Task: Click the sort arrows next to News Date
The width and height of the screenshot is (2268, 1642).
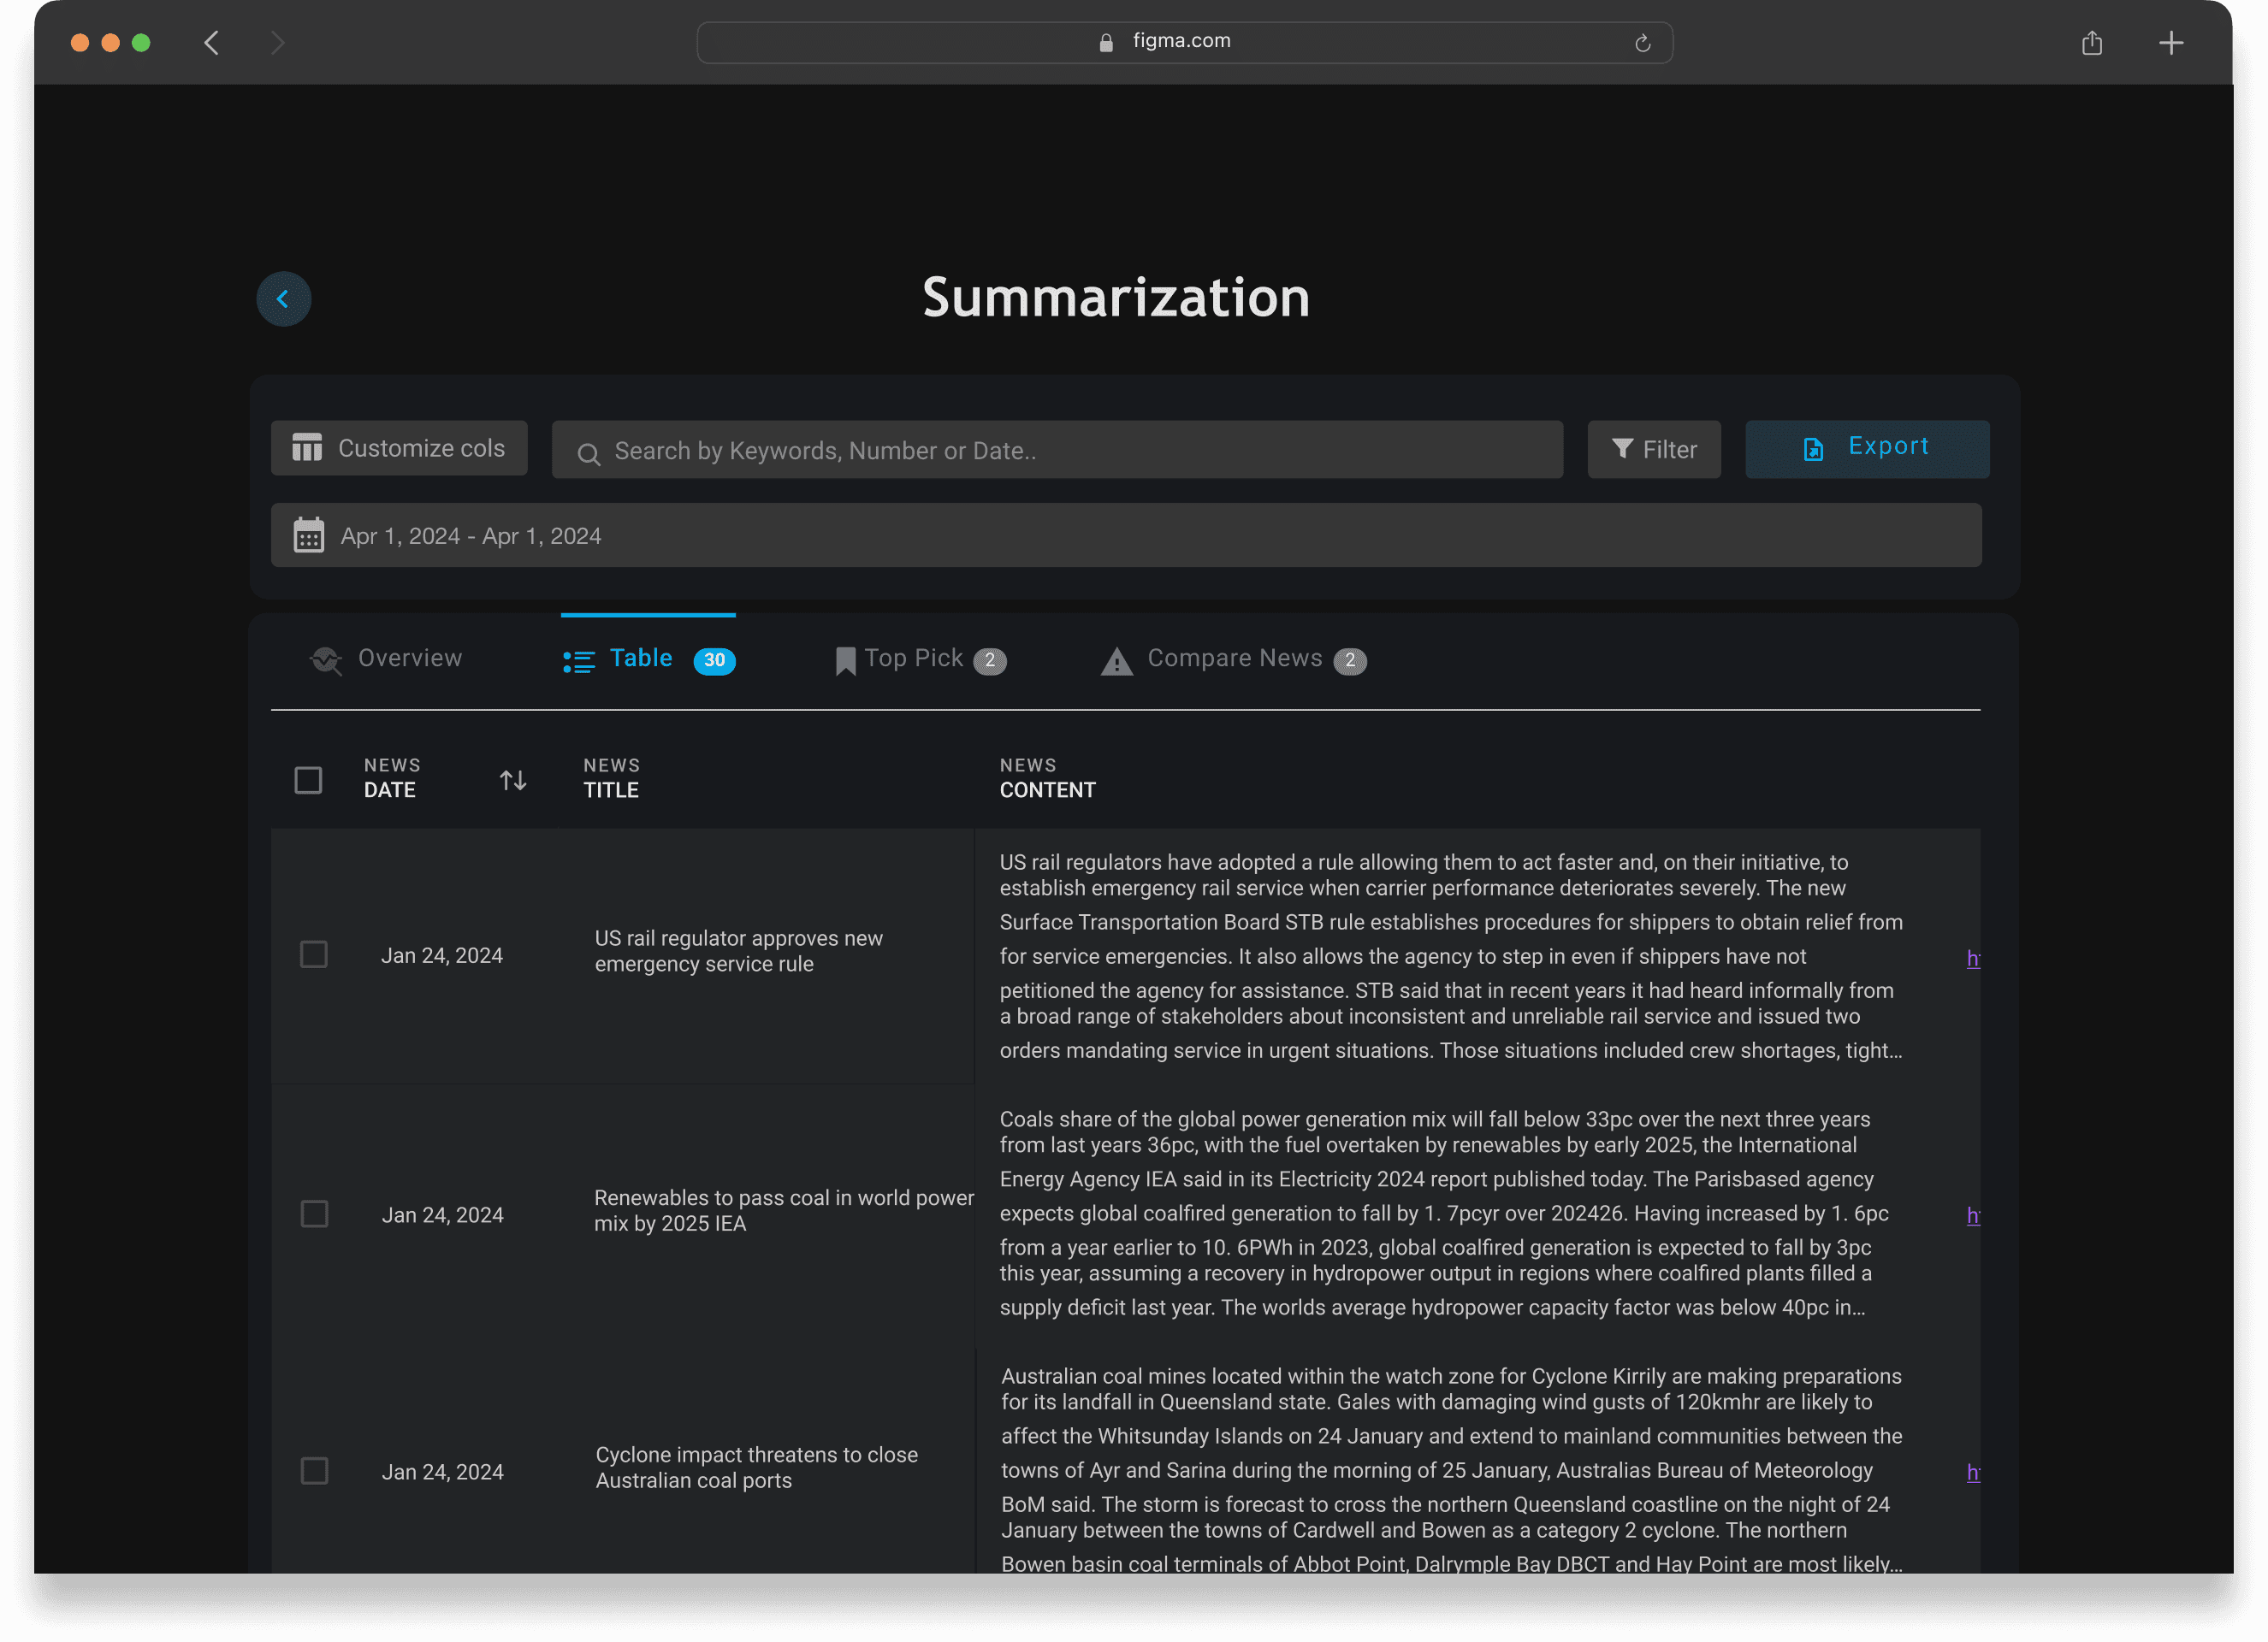Action: point(513,780)
